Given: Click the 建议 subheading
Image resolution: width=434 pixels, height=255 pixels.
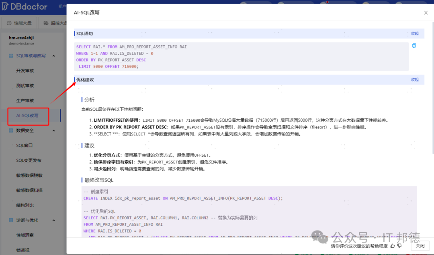Looking at the screenshot, I should [89, 146].
